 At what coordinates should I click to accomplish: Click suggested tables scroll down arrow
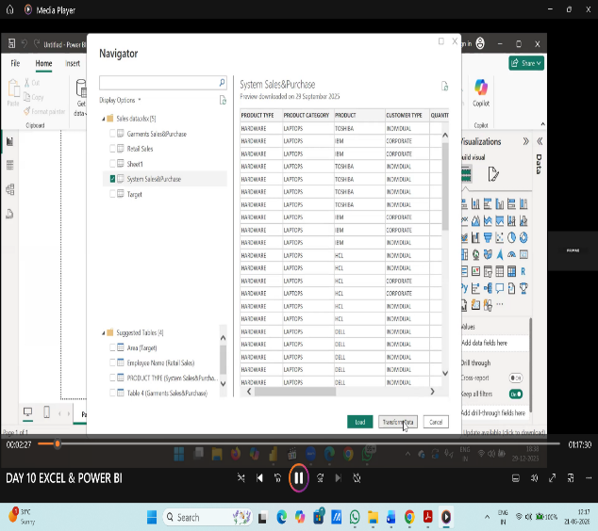tap(224, 384)
